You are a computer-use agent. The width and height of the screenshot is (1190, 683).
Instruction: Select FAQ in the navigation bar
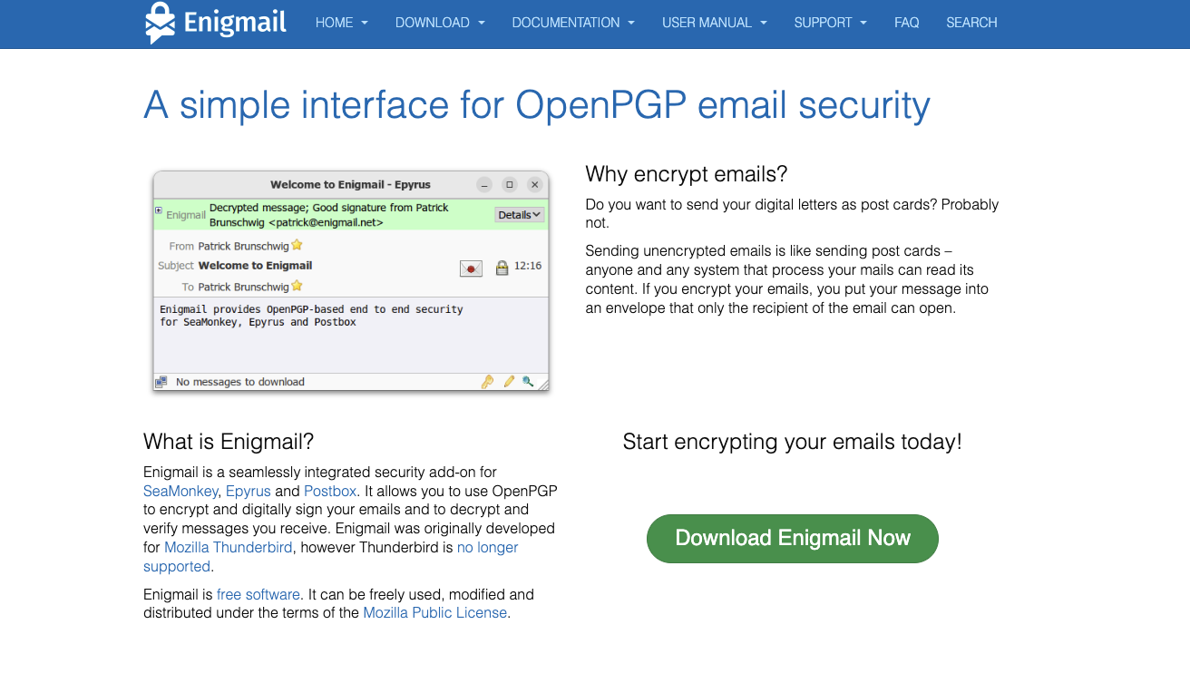[x=906, y=23]
